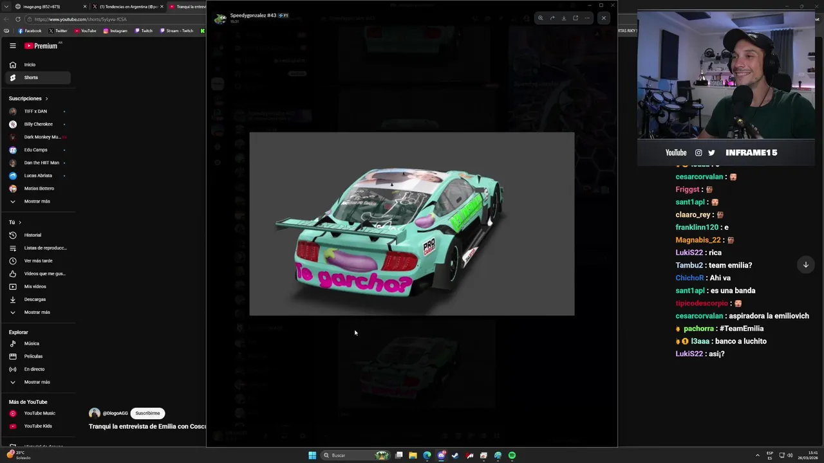Open the three-dots more options in viewer

tap(587, 18)
